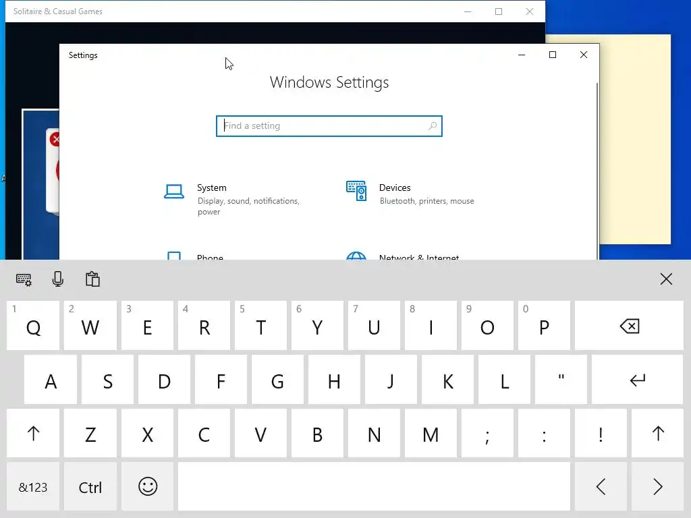
Task: Click the System laptop icon
Action: (x=174, y=192)
